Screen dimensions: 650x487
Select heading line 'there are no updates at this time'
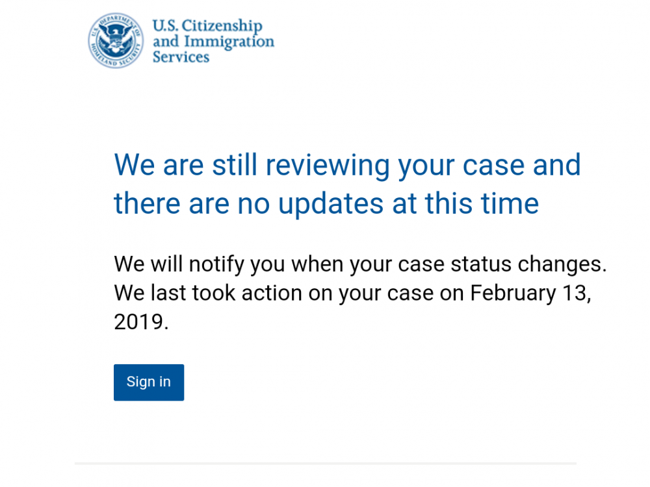click(x=326, y=204)
